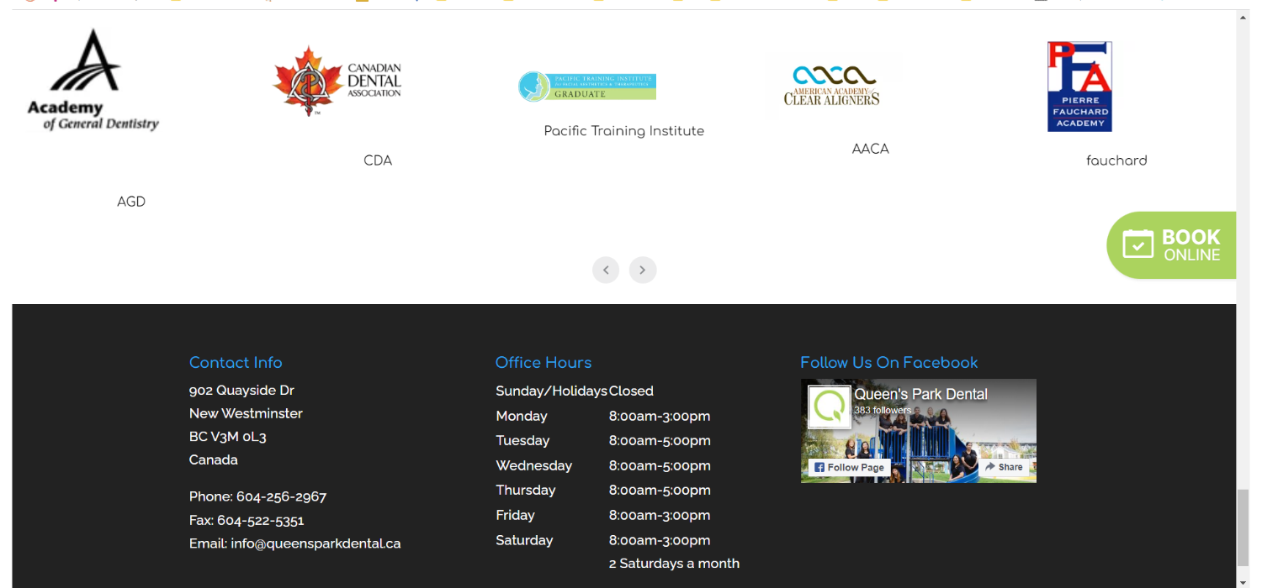The image size is (1262, 588).
Task: Go to previous carousel slide
Action: coord(606,270)
